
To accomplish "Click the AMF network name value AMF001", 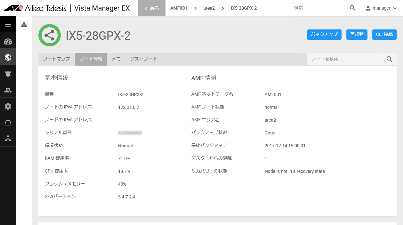I will pos(273,94).
